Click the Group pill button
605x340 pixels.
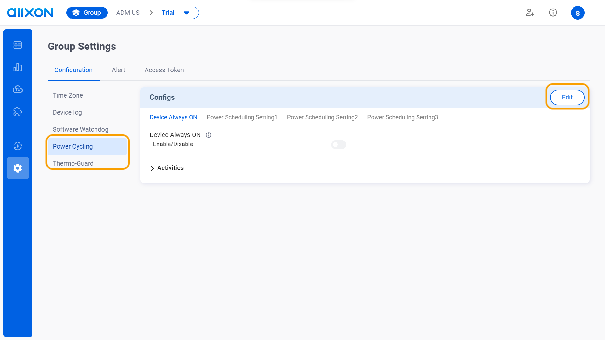tap(87, 13)
